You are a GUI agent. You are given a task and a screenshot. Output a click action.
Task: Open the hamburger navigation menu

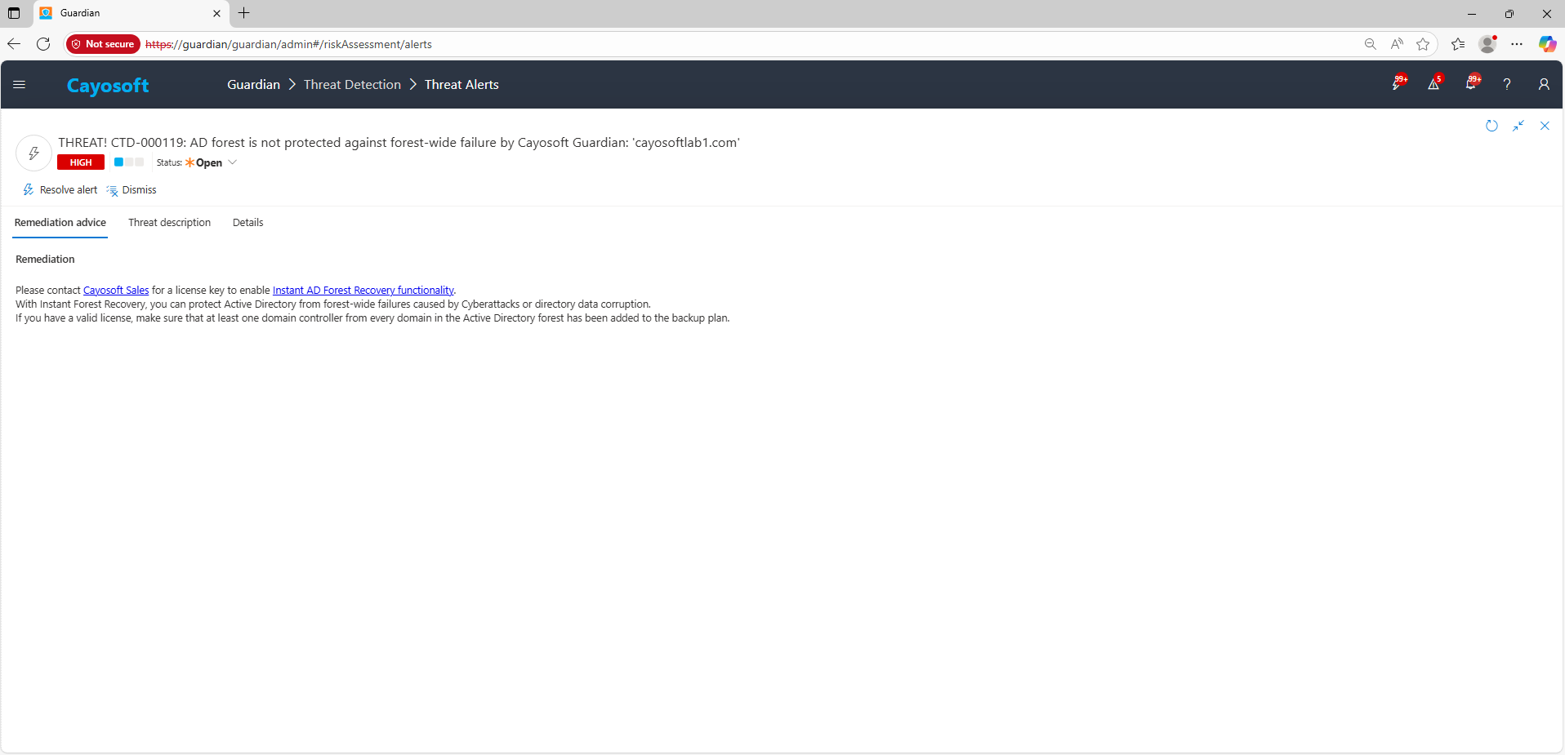pos(20,85)
